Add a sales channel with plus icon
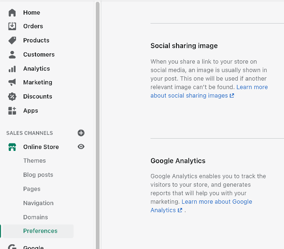Image resolution: width=284 pixels, height=249 pixels. [81, 133]
